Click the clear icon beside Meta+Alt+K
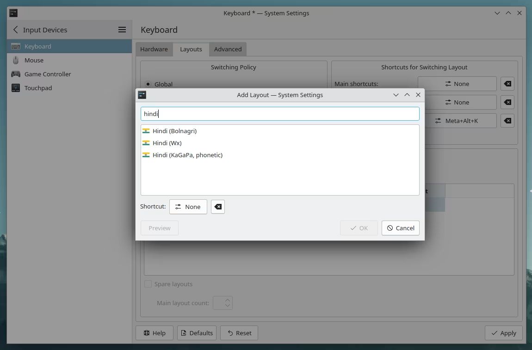Image resolution: width=532 pixels, height=350 pixels. pyautogui.click(x=507, y=121)
